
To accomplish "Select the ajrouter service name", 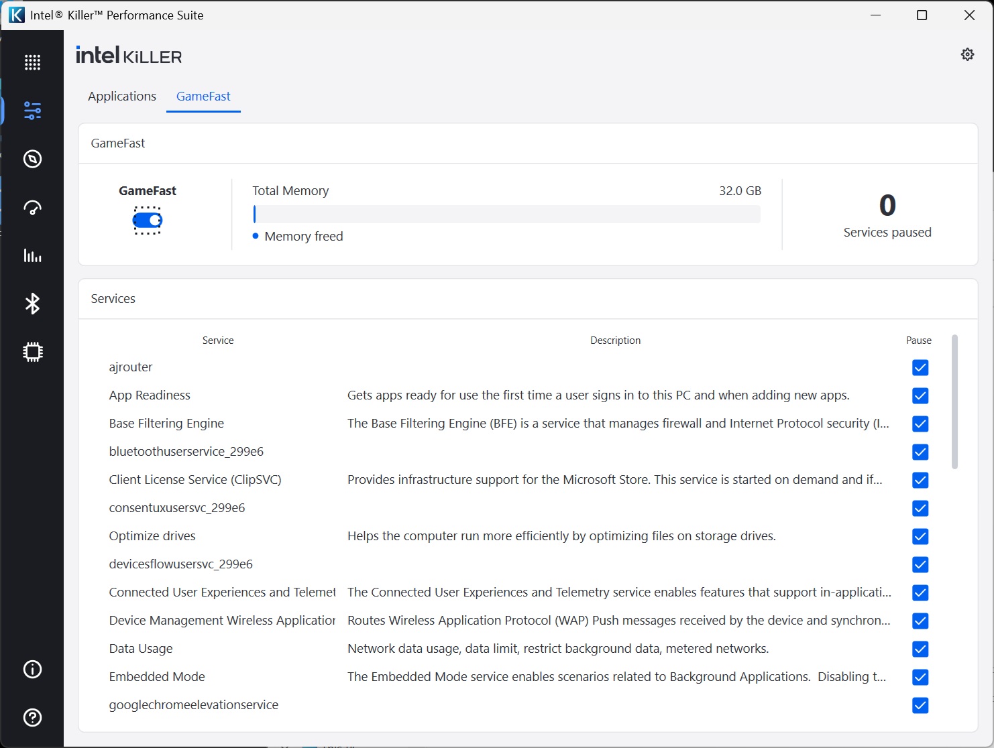I will (x=131, y=367).
